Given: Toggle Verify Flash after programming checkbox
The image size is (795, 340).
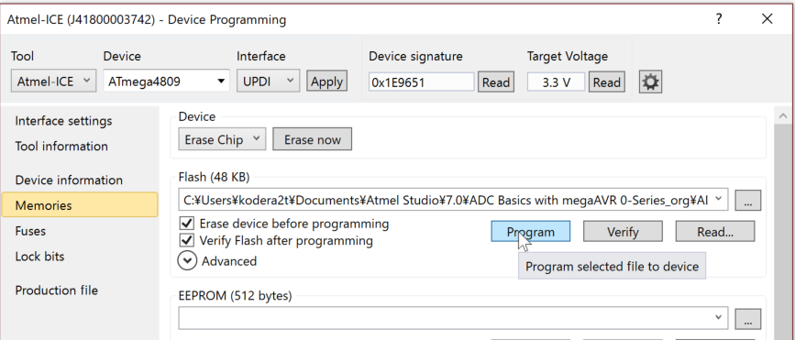Looking at the screenshot, I should click(x=187, y=240).
